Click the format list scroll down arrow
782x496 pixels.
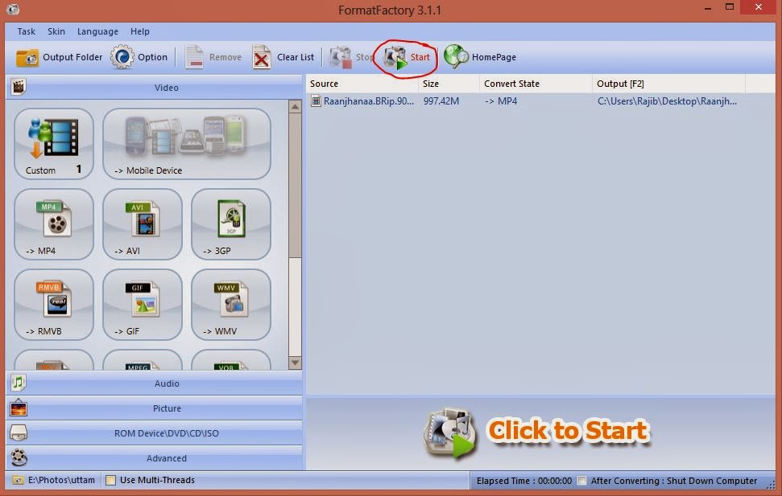point(296,363)
